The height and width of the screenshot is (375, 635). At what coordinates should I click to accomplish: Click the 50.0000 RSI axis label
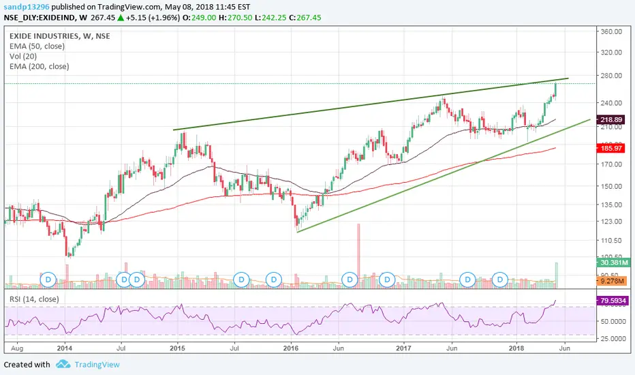tap(613, 322)
